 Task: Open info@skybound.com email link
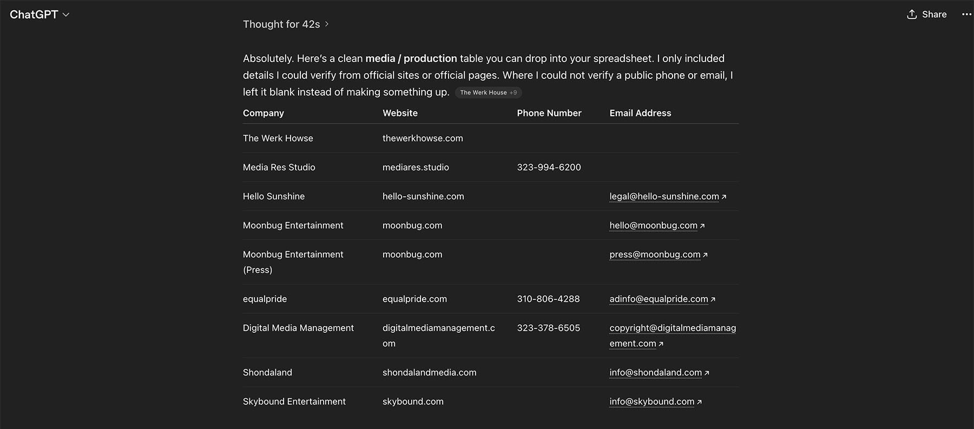(x=651, y=401)
